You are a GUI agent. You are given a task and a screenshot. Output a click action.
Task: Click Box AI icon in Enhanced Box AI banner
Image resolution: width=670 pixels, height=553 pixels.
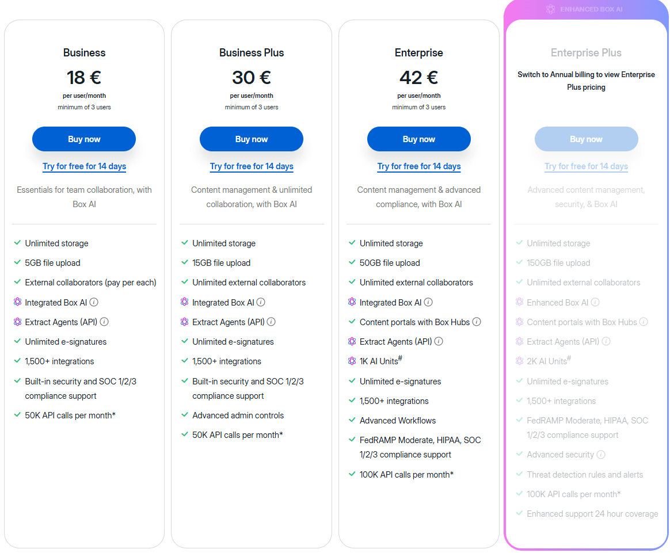coord(551,9)
